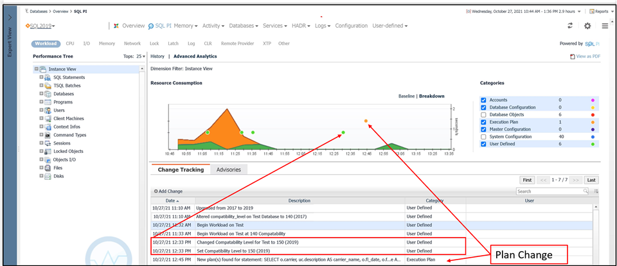Click the Locked Objects tree icon

[x=48, y=152]
